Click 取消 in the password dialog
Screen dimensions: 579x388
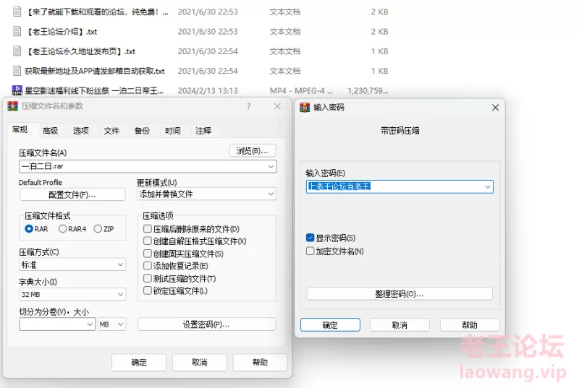[x=400, y=325]
